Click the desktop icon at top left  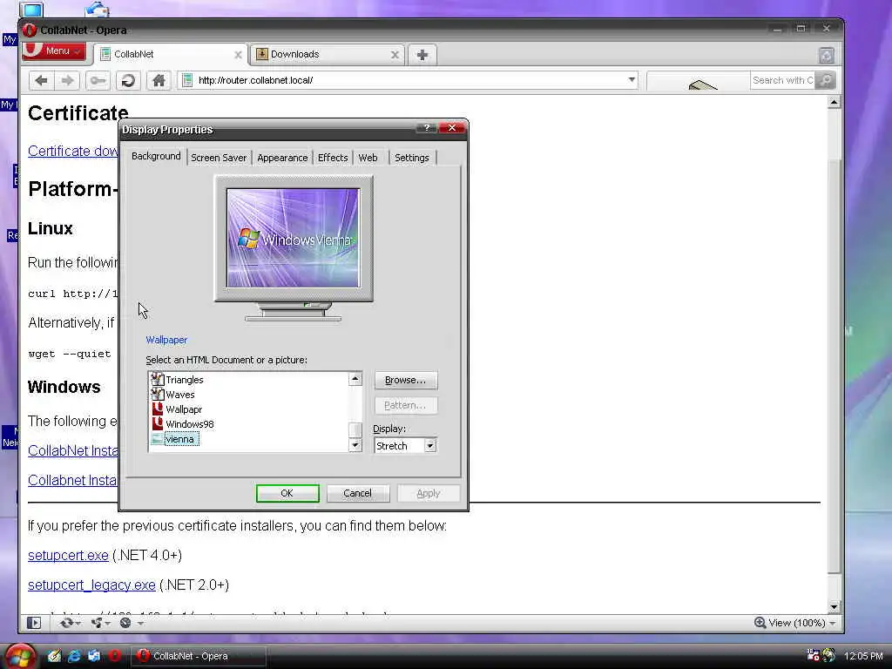pos(31,9)
